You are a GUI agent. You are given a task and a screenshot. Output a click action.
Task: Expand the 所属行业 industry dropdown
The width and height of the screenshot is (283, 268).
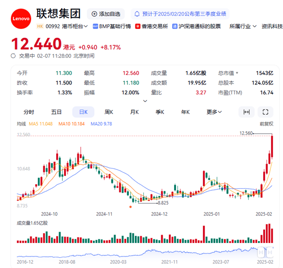click(x=241, y=26)
